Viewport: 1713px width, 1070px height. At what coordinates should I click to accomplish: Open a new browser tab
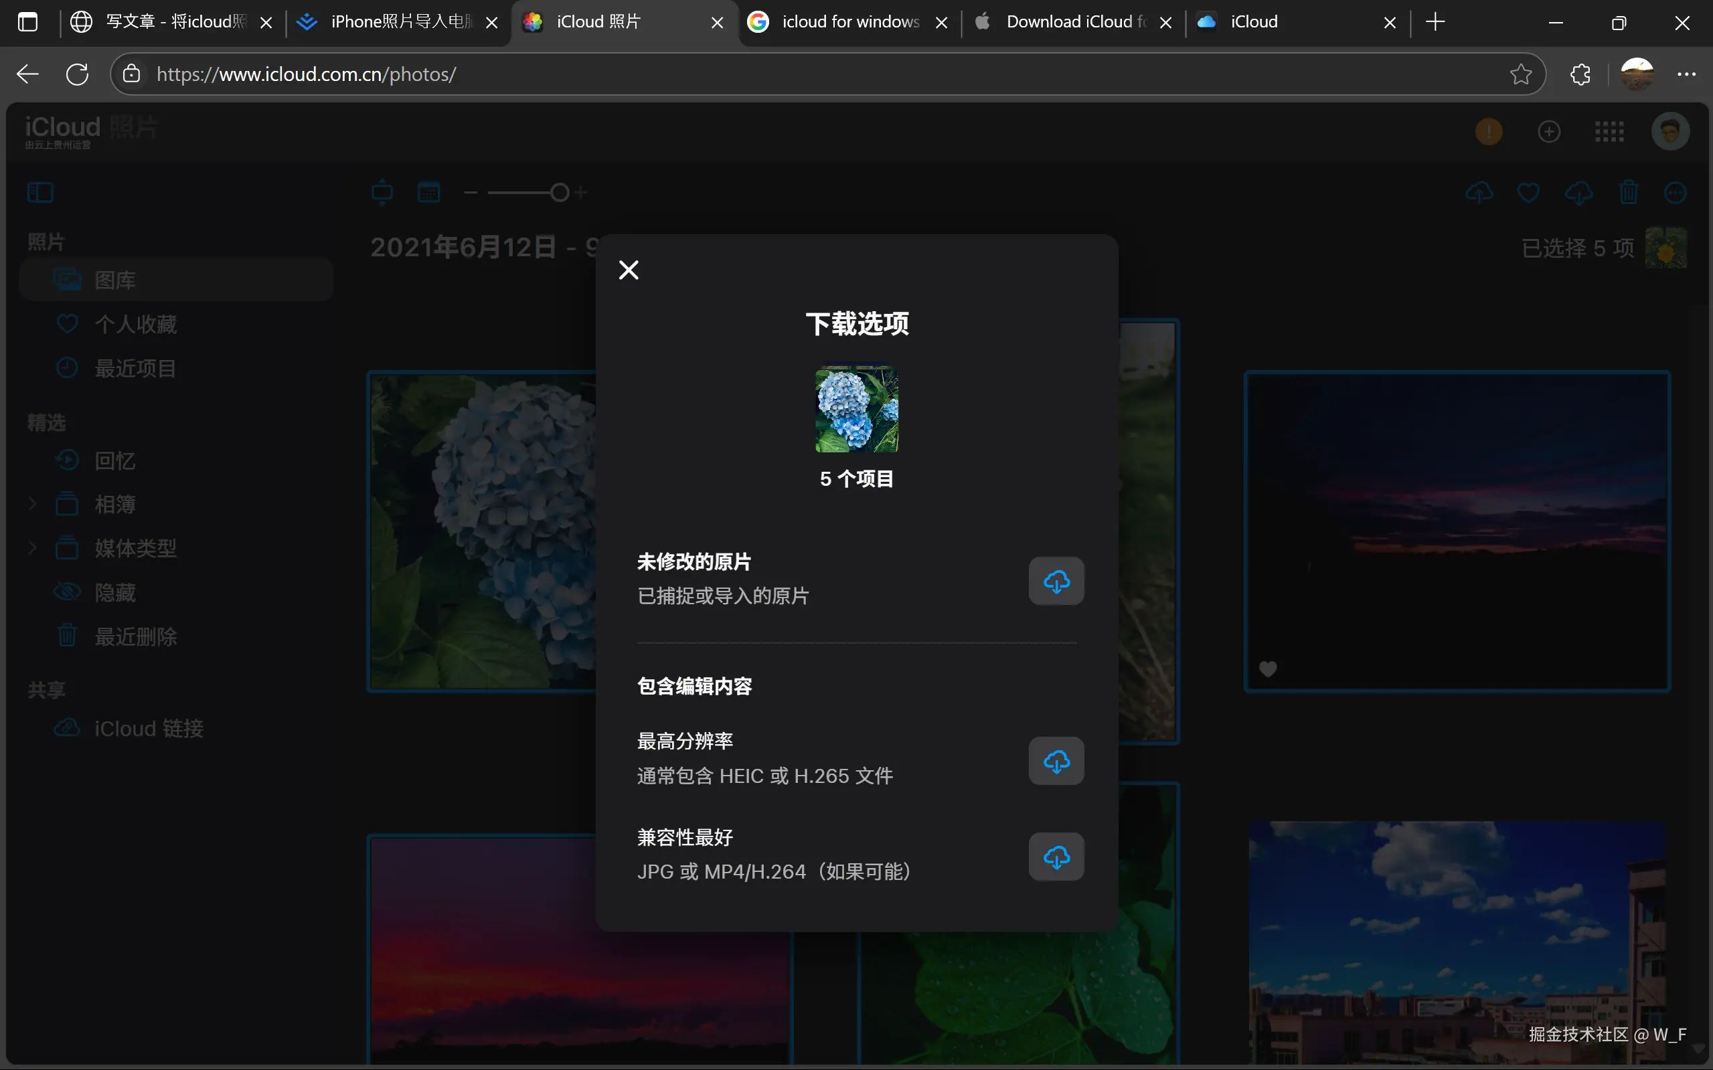(1435, 22)
